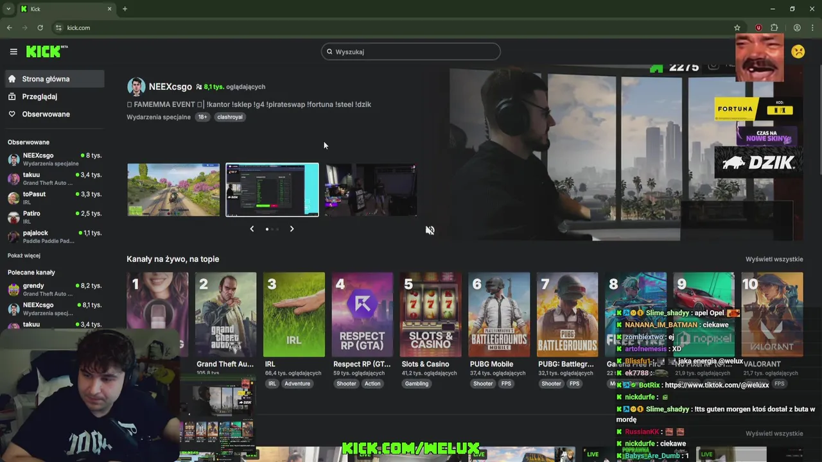Select the Adventure tag under IRL
The width and height of the screenshot is (822, 462).
pyautogui.click(x=297, y=384)
